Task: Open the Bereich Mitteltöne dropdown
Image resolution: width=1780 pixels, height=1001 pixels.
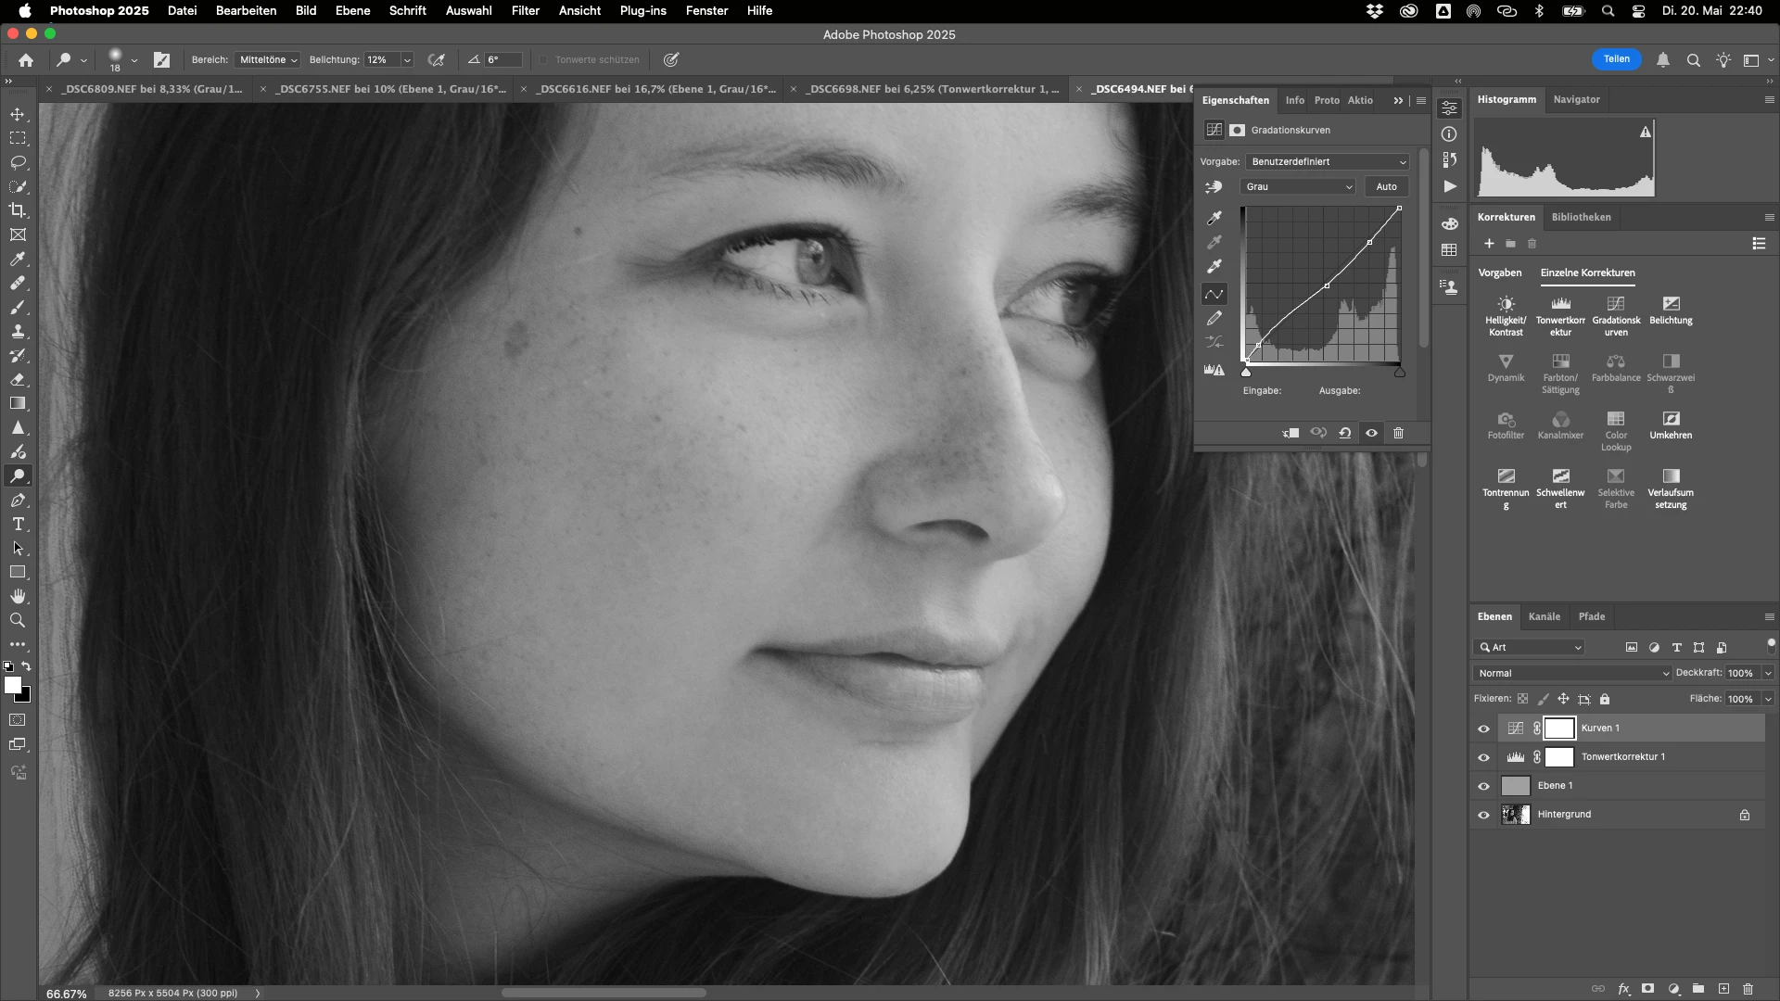Action: click(x=267, y=59)
